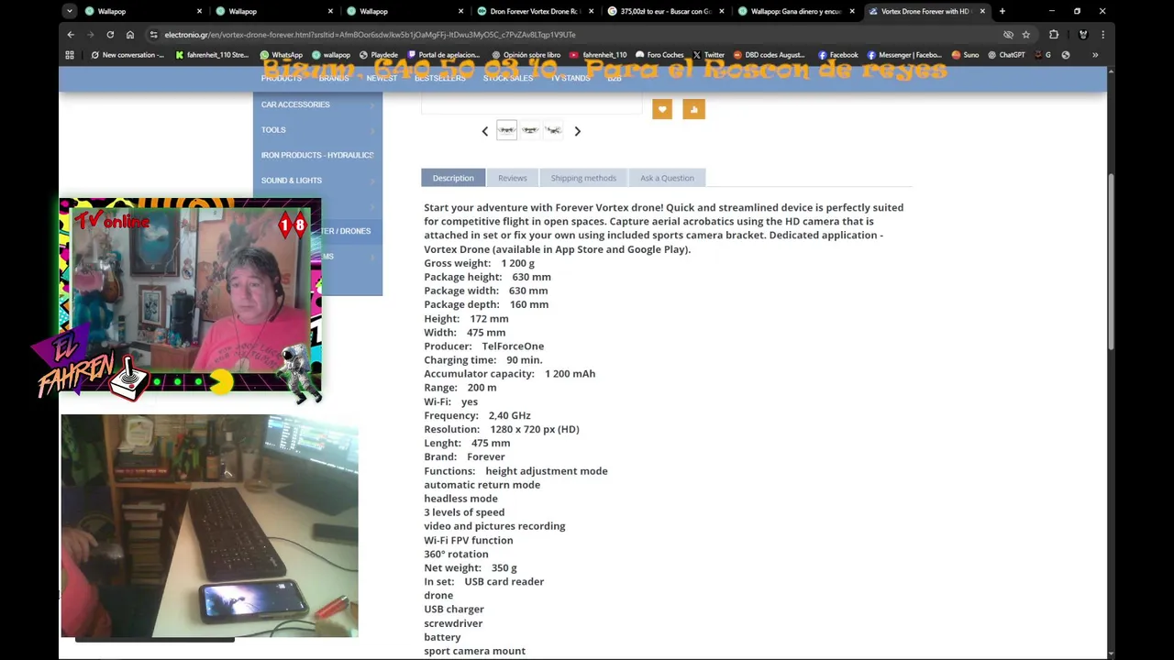Reload the page with refresh icon
The image size is (1174, 660).
pyautogui.click(x=110, y=35)
